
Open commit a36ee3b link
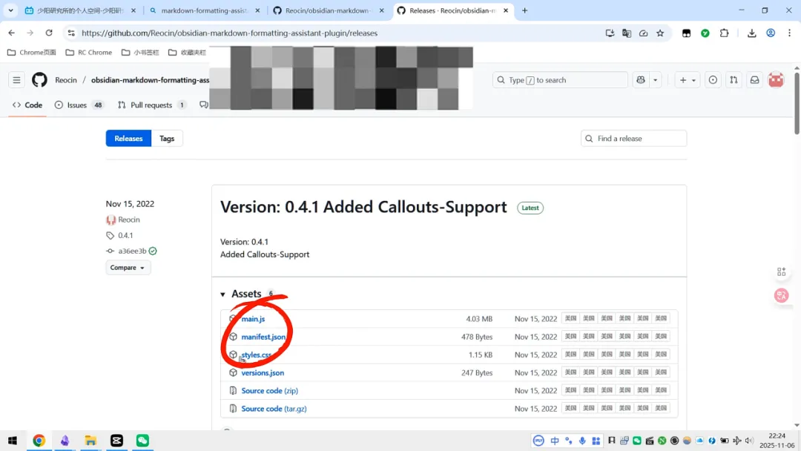click(132, 251)
